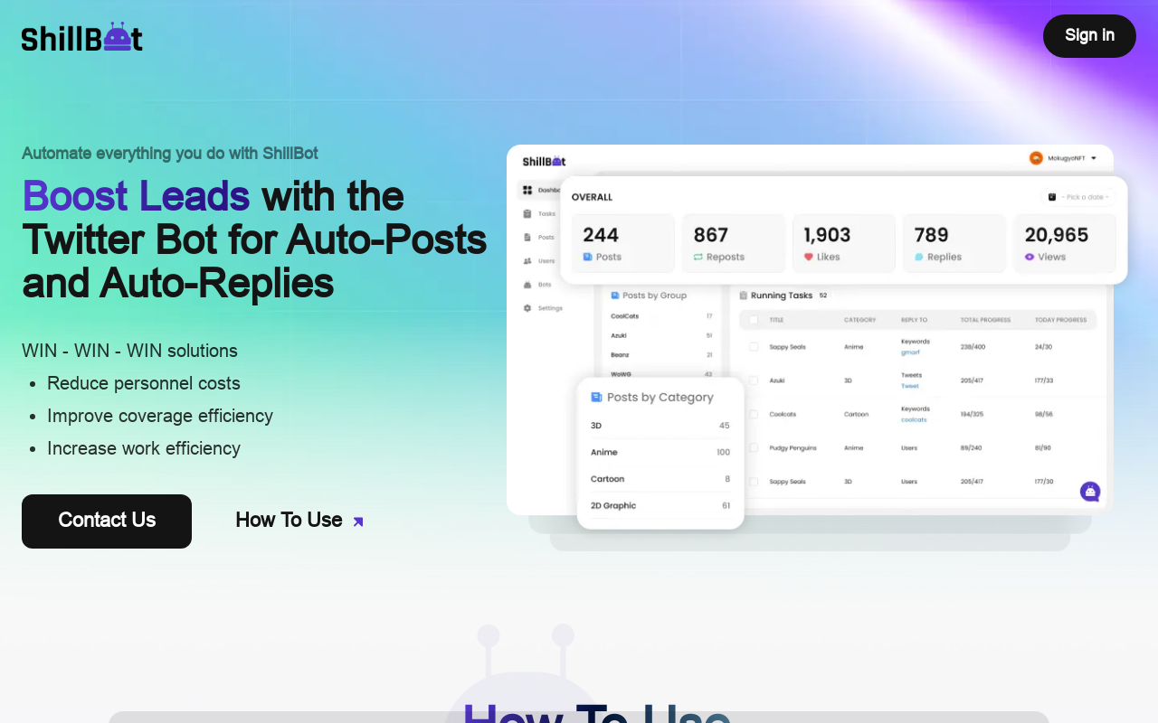
Task: Choose the Users sidebar menu label
Action: 546,260
